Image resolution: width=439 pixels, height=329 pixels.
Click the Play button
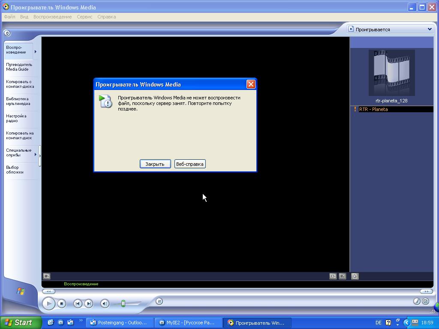coord(49,304)
